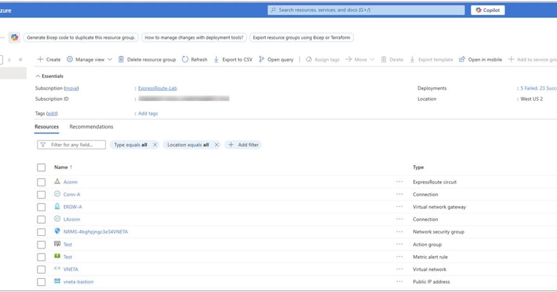This screenshot has height=292, width=557.
Task: Click the Virtual network icon next to VNETA
Action: [x=56, y=269]
